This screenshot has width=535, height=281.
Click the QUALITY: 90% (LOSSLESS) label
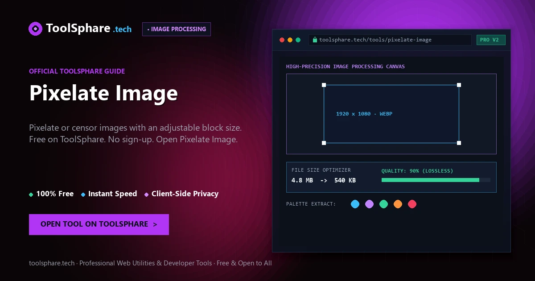coord(417,171)
